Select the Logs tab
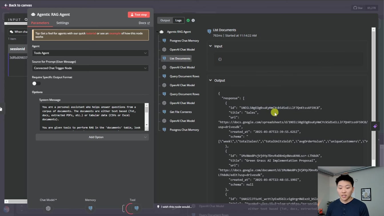This screenshot has height=216, width=384. point(178,20)
